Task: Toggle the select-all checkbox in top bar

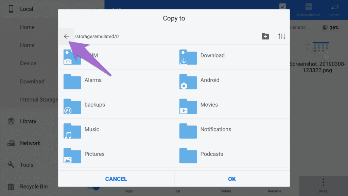Action: tap(282, 6)
